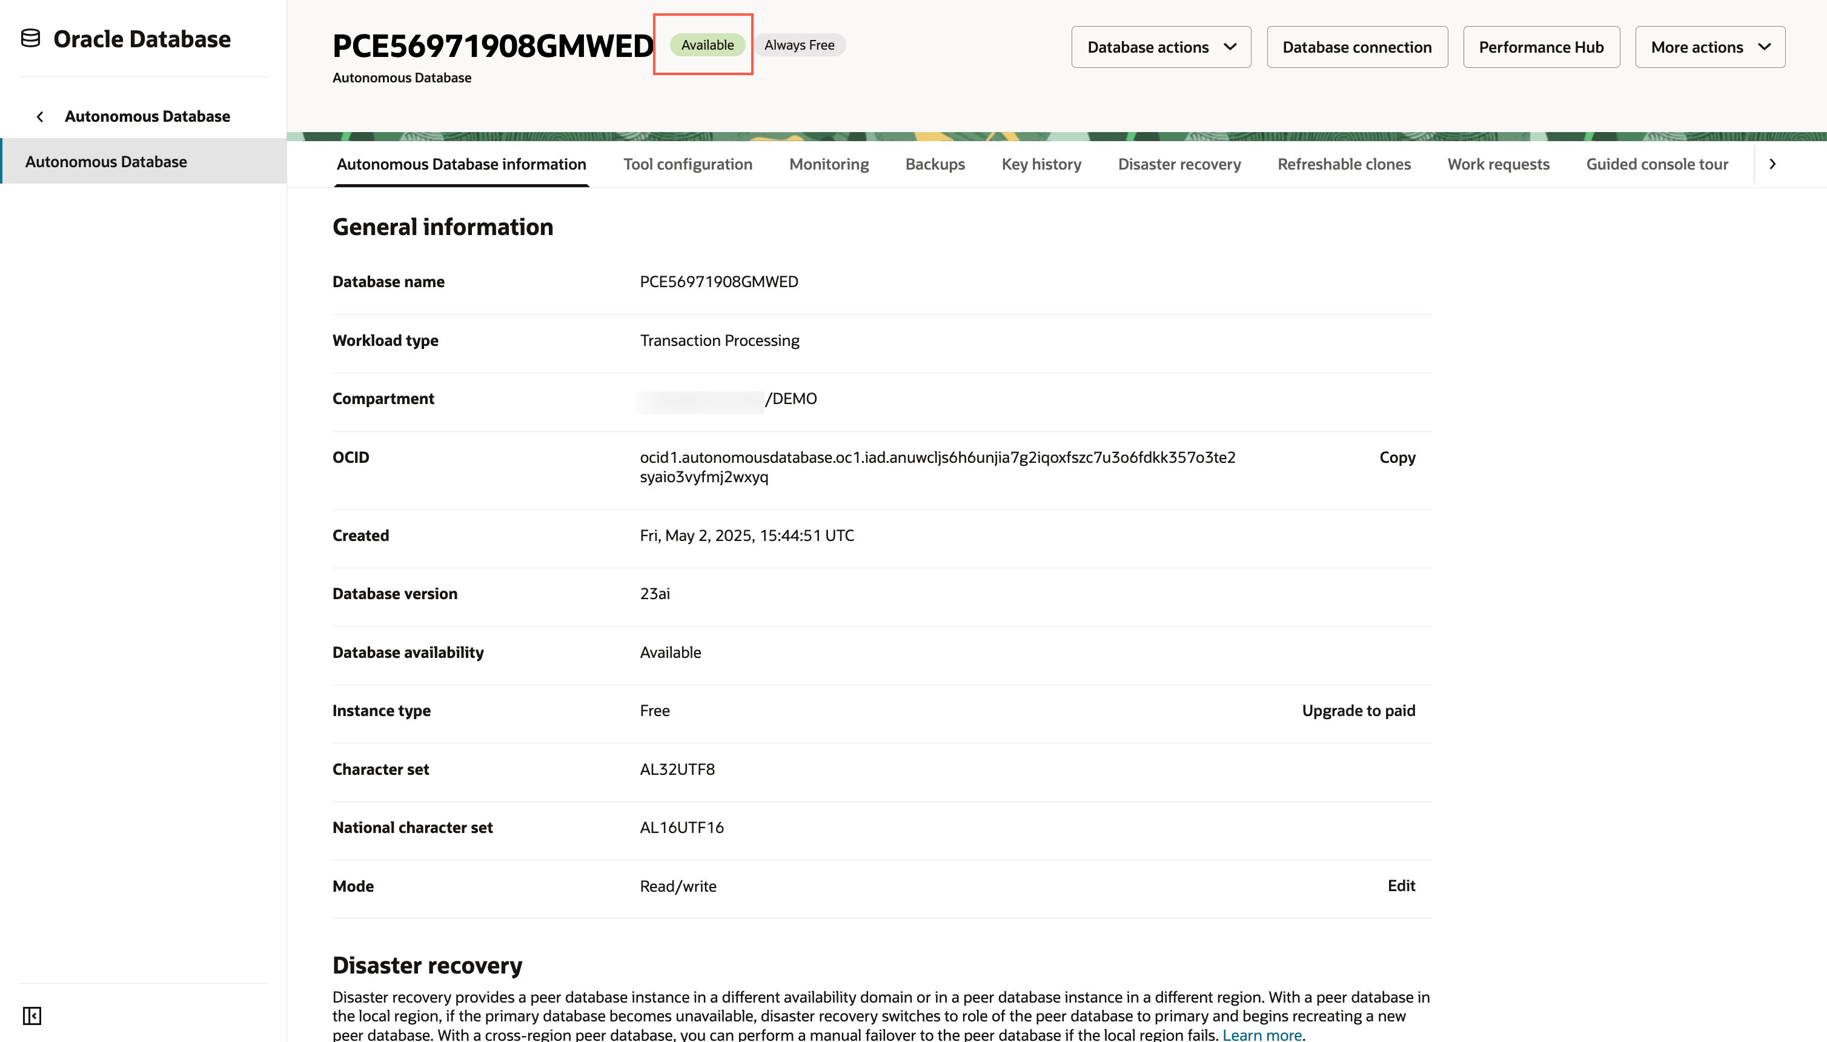Go to the Backups tab
This screenshot has height=1042, width=1827.
(x=934, y=165)
